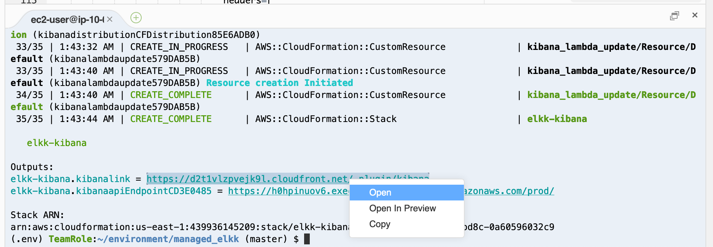Maximize the terminal panel using restore icon
713x247 pixels.
[675, 15]
